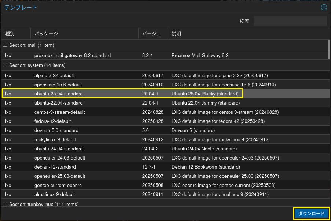Click the Ubuntu 25.04 Plucky (standard) description
Viewport: 331px width, 221px height.
tap(205, 94)
